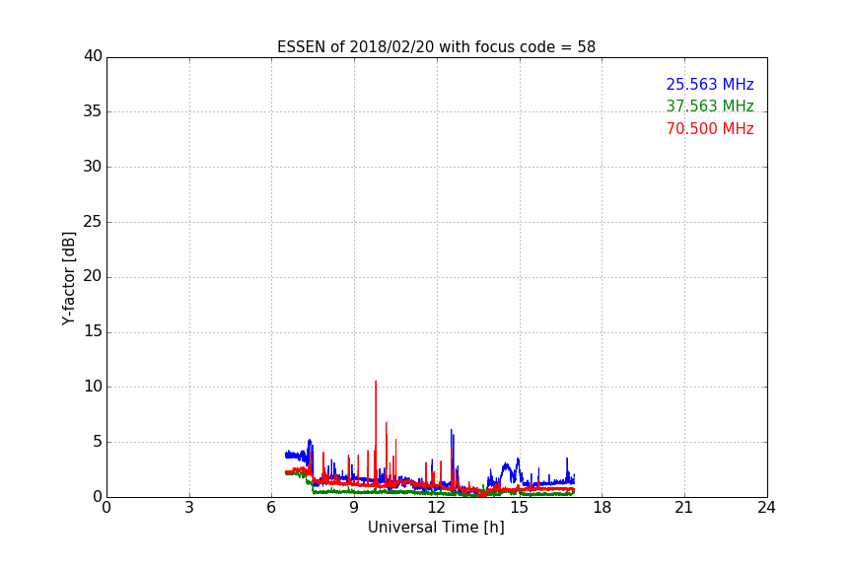Click the x-axis tick label 18

(603, 508)
